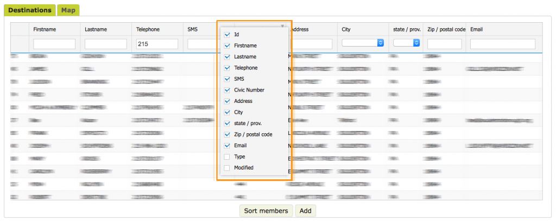
Task: Uncheck the Id column checkbox
Action: click(x=227, y=35)
